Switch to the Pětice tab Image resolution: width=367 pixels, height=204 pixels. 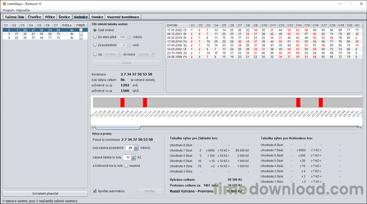tap(50, 17)
